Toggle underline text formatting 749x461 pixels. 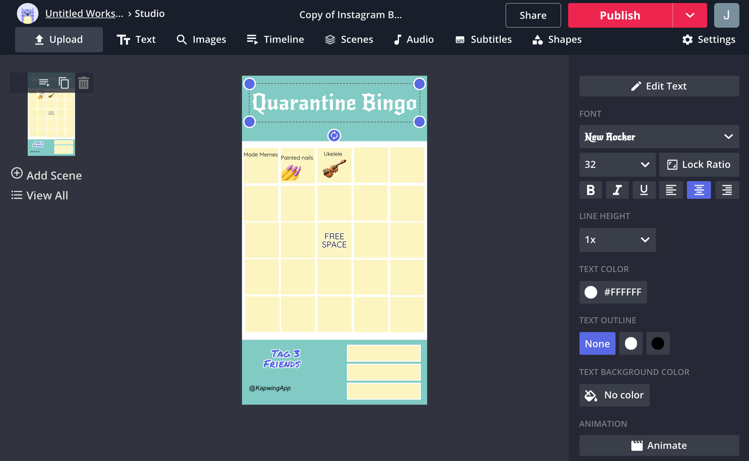[644, 190]
